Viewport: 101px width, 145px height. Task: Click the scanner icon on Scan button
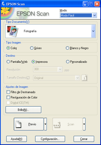57,125
